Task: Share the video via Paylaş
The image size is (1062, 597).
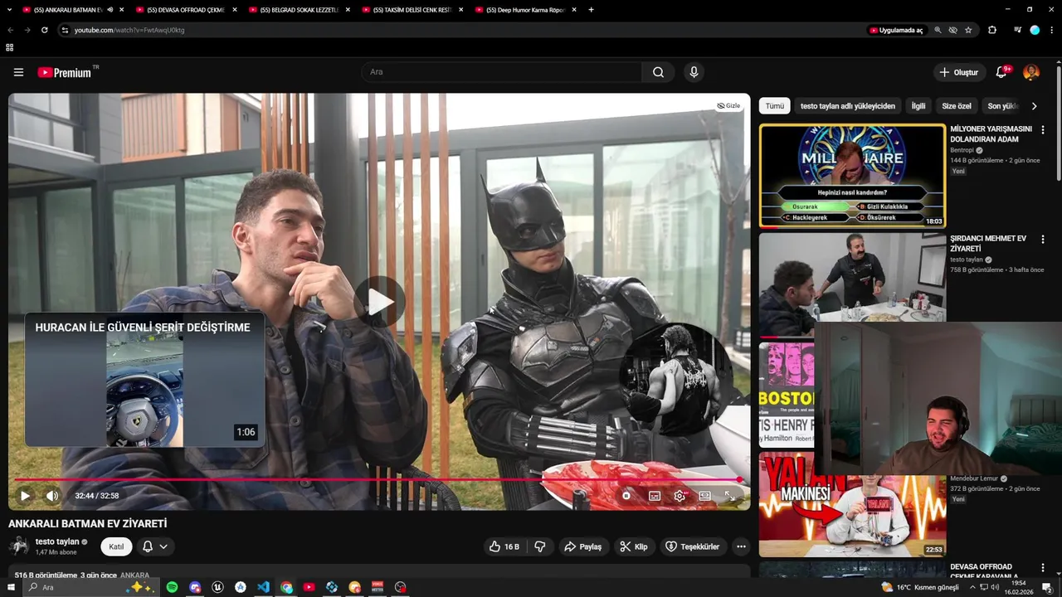Action: click(x=582, y=546)
